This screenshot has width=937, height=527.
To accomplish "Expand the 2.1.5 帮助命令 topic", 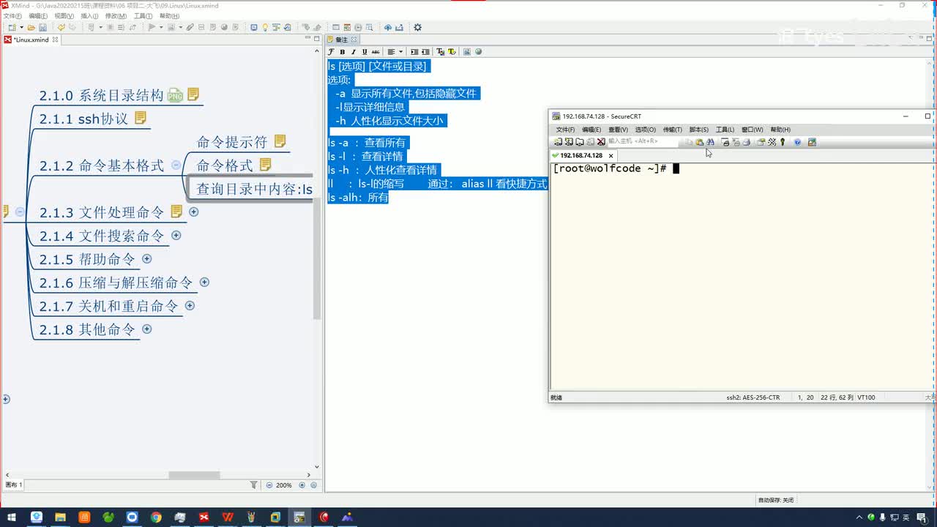I will pos(146,258).
